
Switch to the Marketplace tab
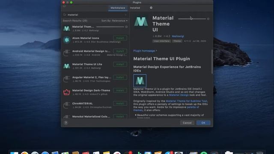tap(118, 8)
